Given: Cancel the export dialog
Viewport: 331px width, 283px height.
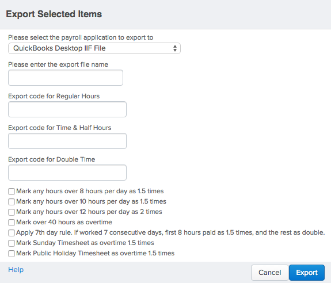Looking at the screenshot, I should coord(270,273).
